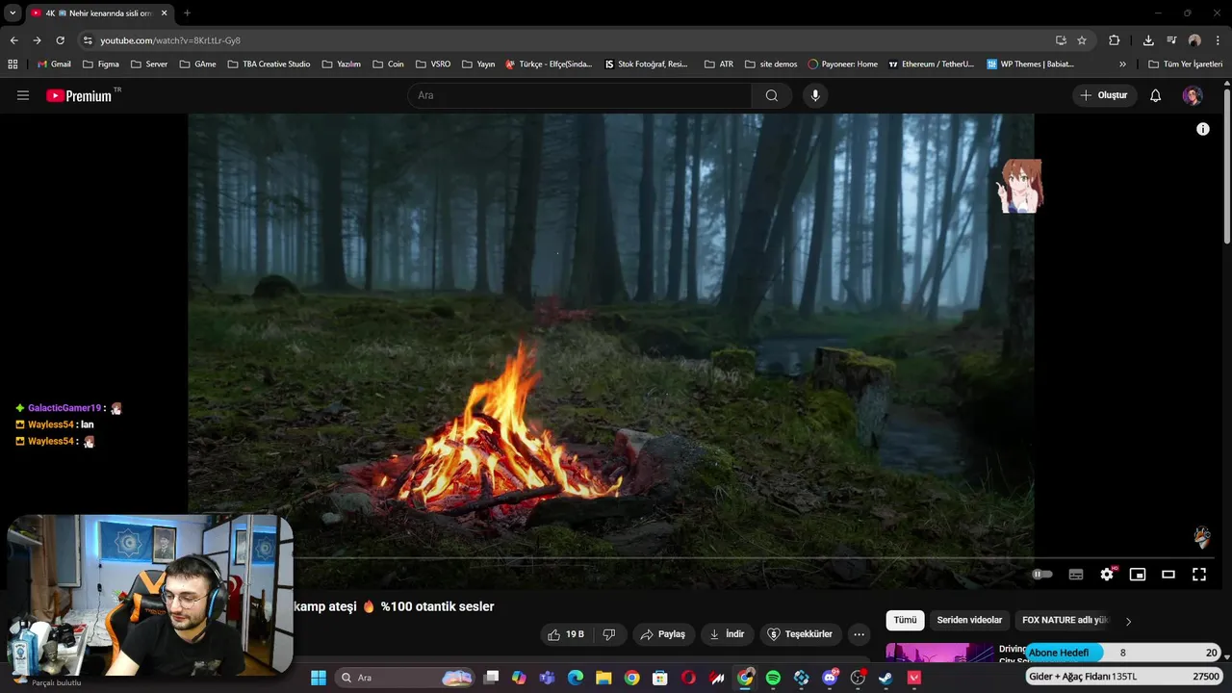Expand chips with the right chevron
Viewport: 1232px width, 693px height.
(x=1128, y=621)
